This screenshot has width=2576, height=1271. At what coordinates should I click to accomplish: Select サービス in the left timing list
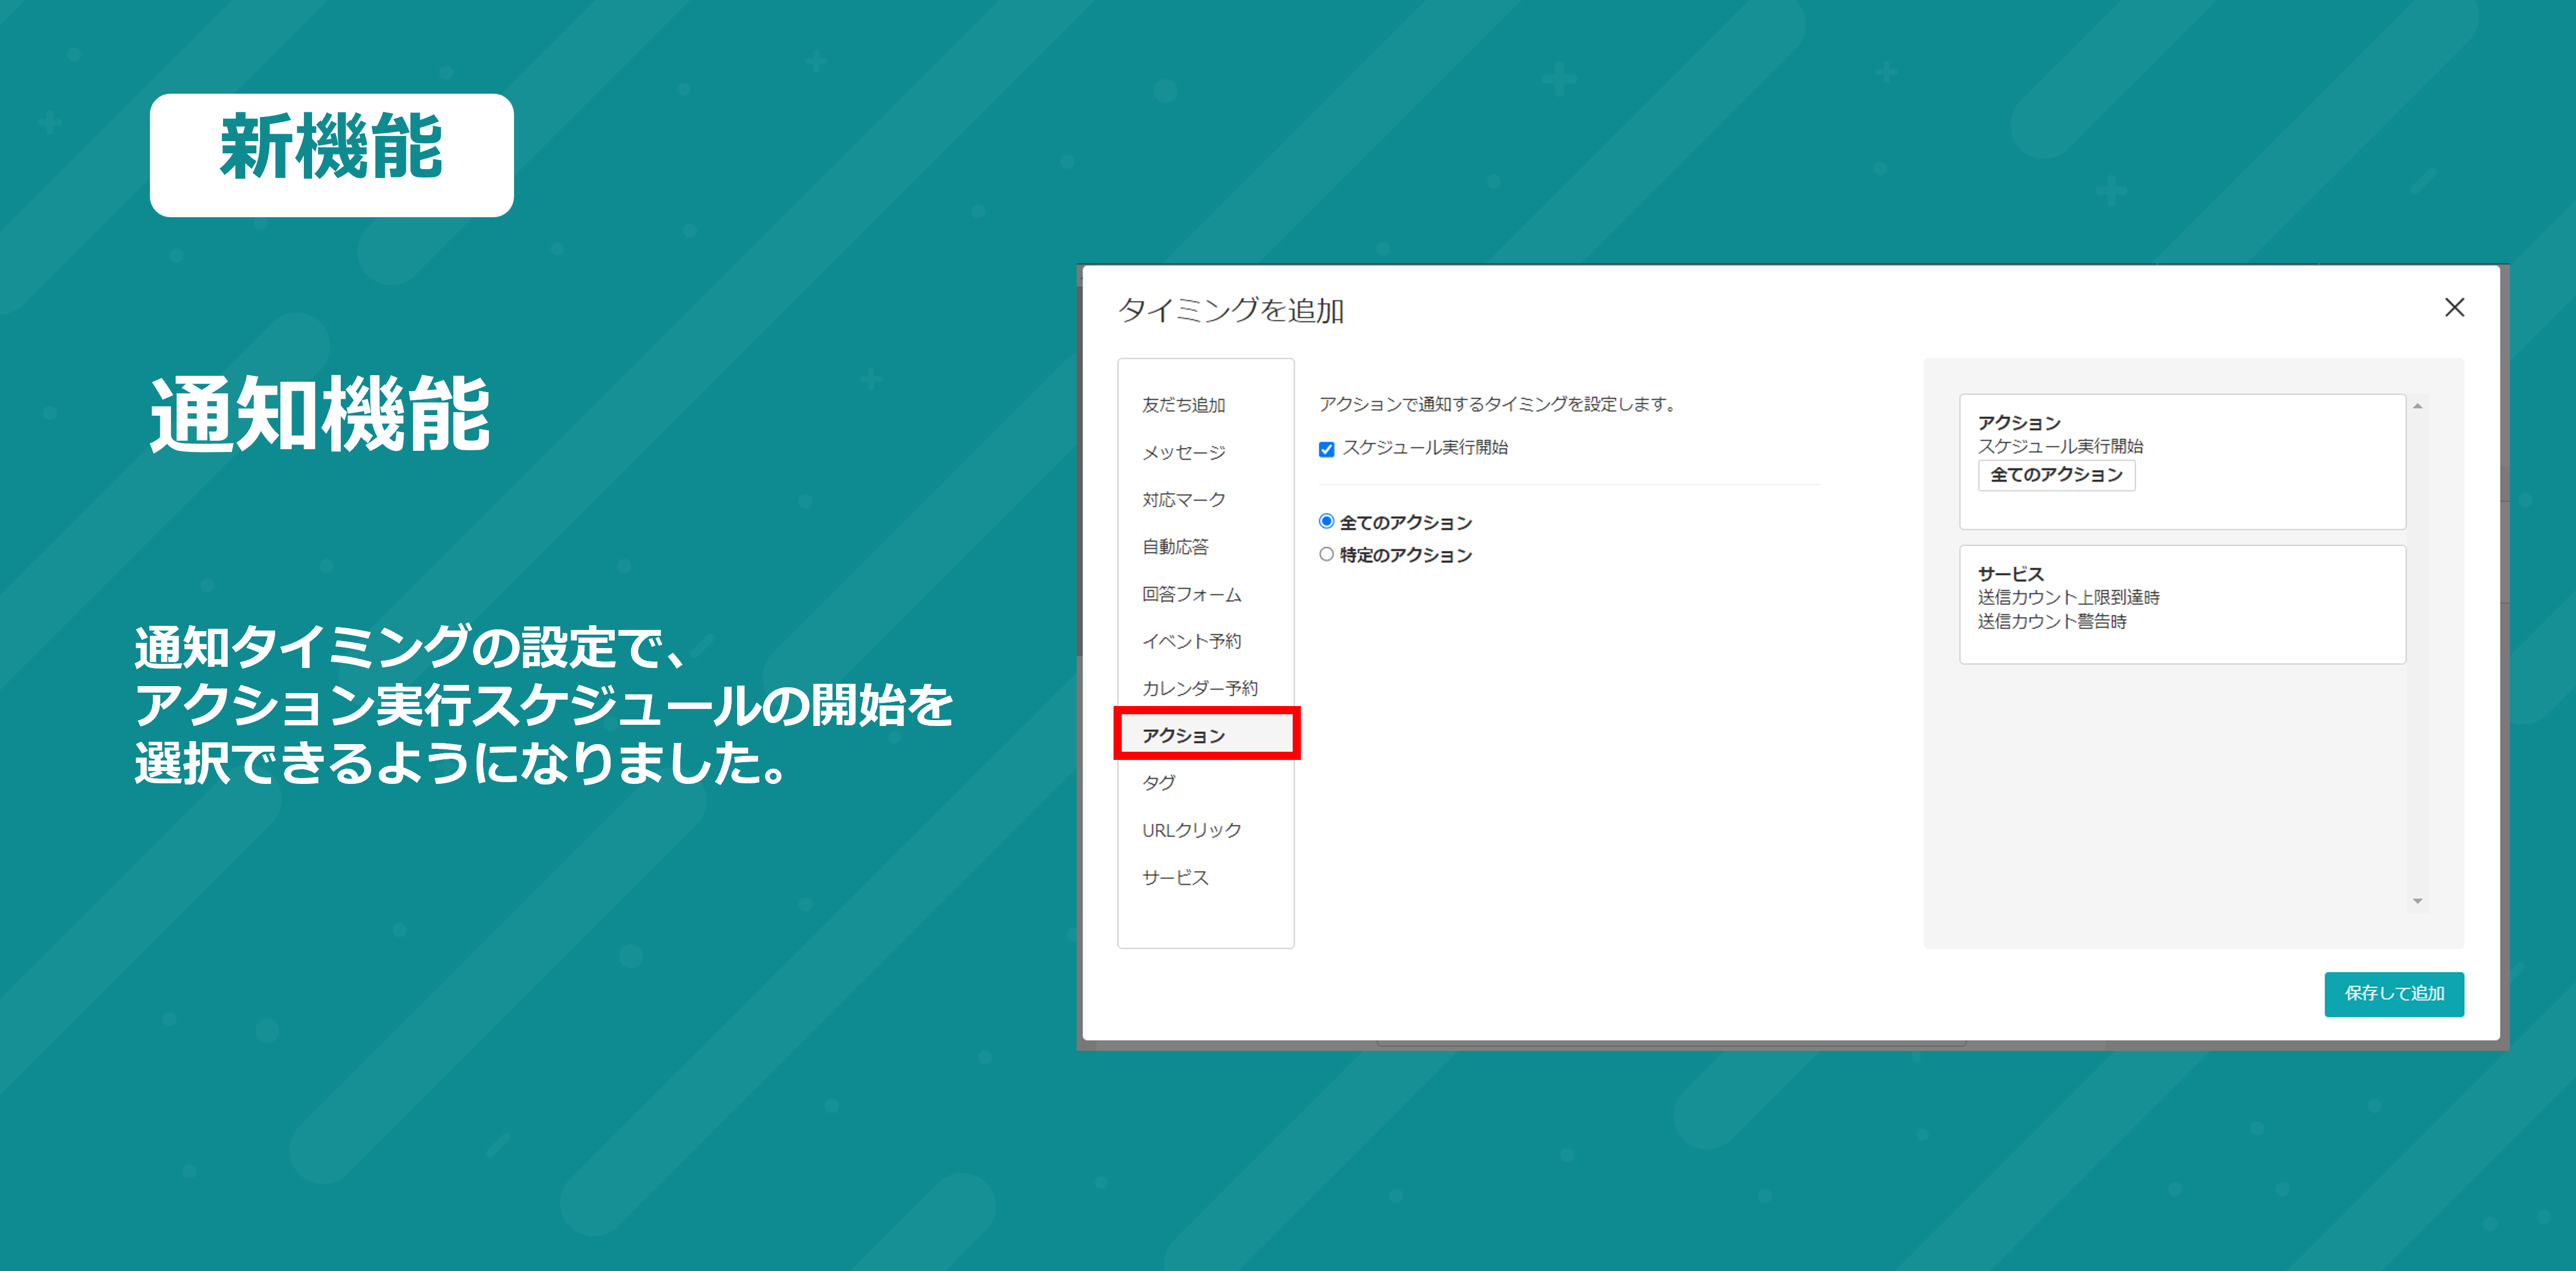tap(1176, 877)
